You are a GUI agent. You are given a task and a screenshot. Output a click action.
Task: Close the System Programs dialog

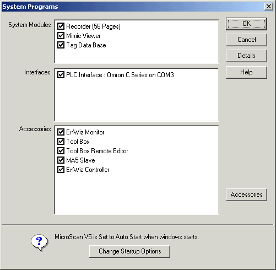tap(268, 7)
